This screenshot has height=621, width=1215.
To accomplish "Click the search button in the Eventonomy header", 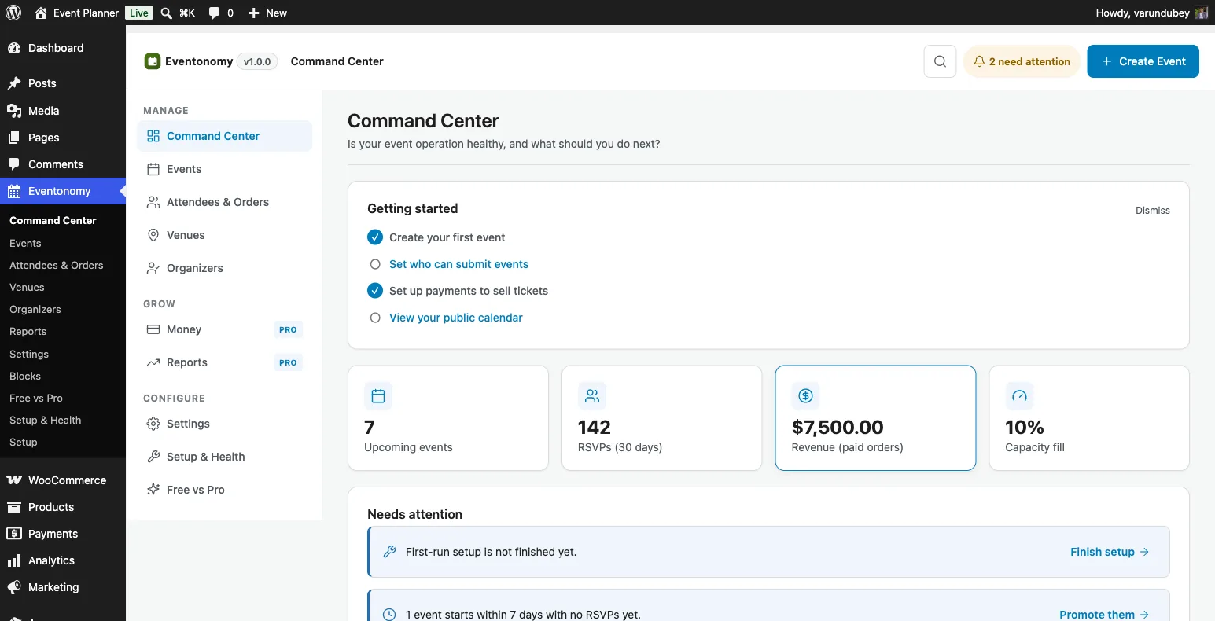I will click(x=940, y=61).
